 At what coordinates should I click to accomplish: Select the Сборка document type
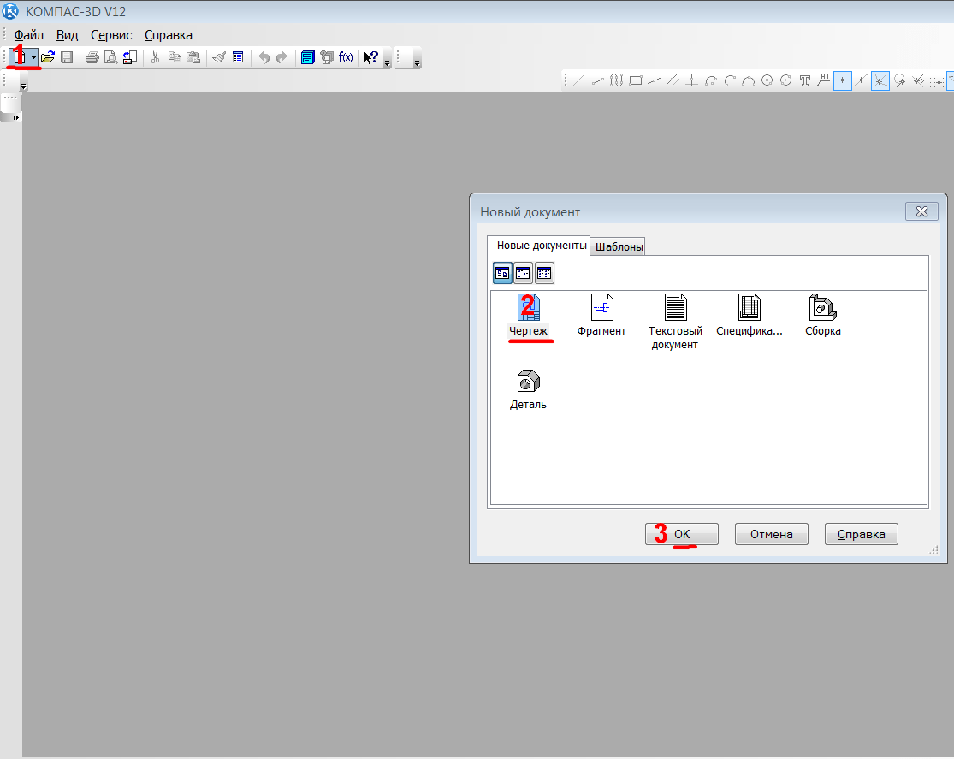click(x=822, y=315)
